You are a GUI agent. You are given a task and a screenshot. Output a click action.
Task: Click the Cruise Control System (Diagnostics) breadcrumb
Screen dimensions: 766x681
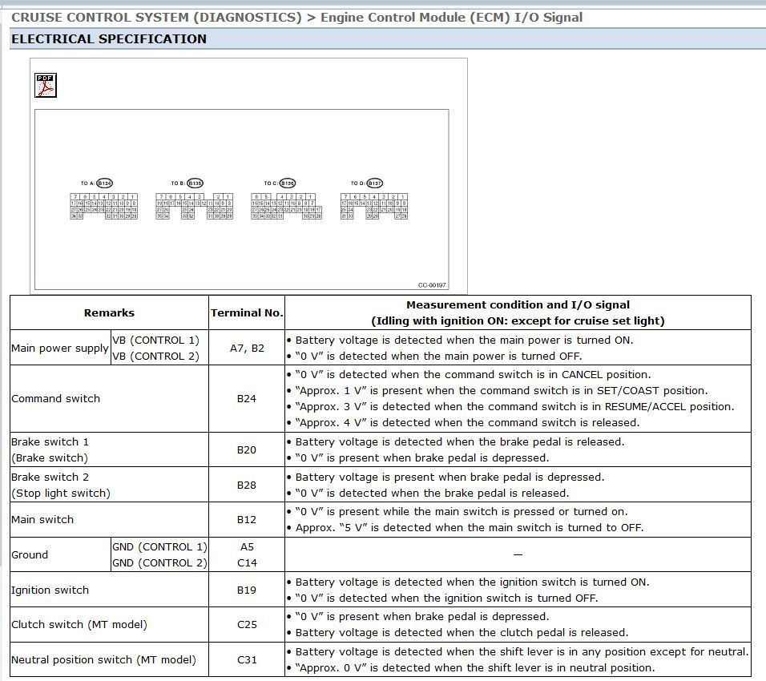click(156, 17)
